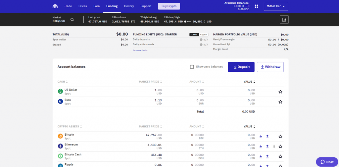Open the Mithat Can account dropdown

coord(276,6)
